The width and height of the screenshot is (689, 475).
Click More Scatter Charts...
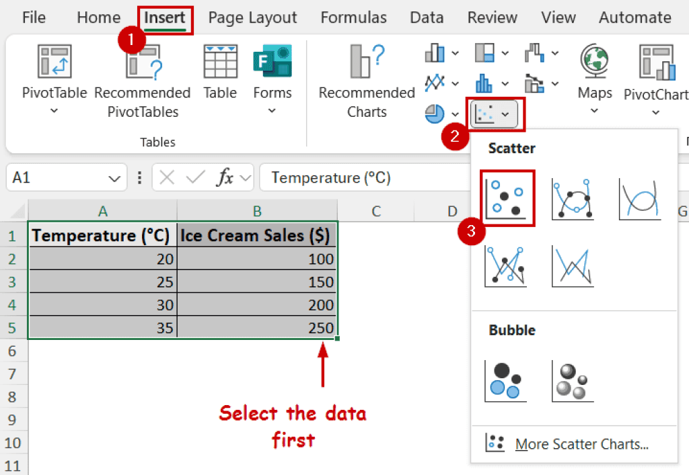581,443
